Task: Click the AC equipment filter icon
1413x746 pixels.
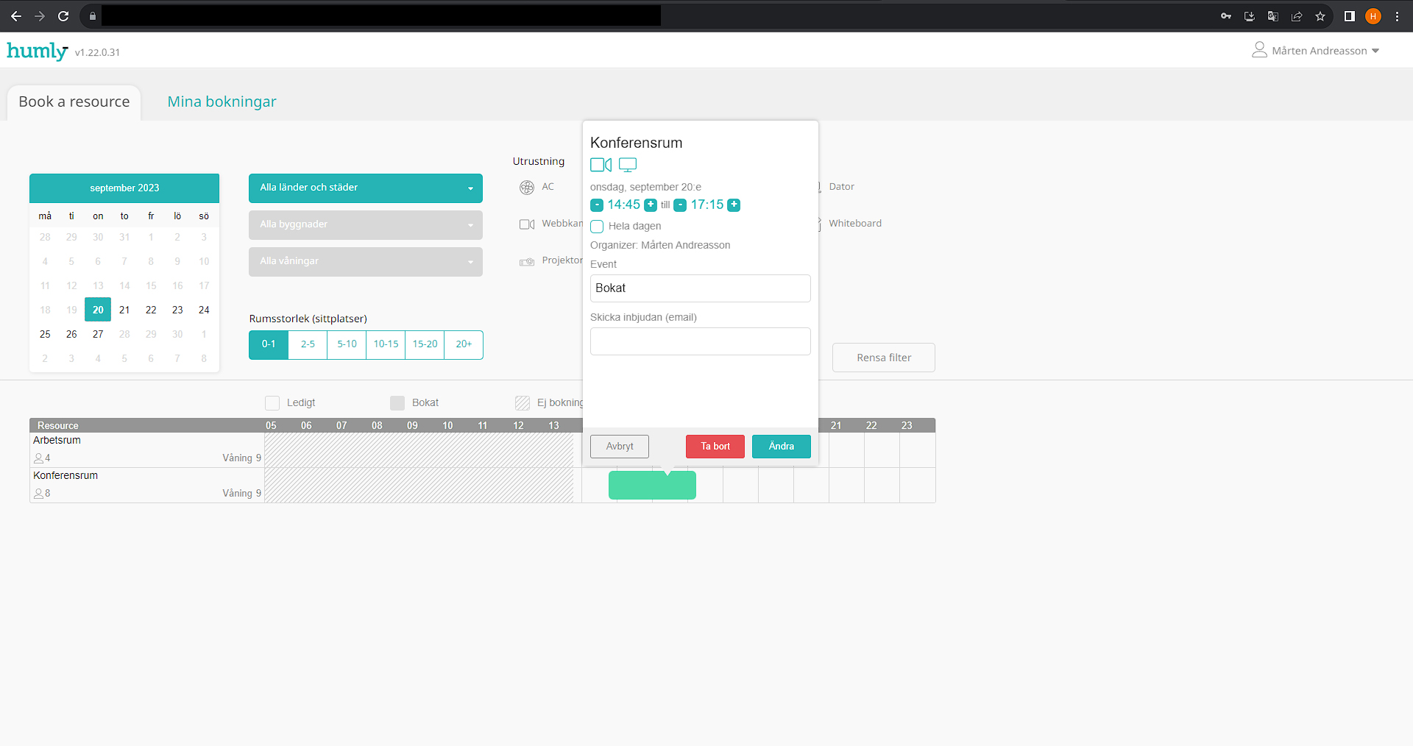Action: pyautogui.click(x=527, y=188)
